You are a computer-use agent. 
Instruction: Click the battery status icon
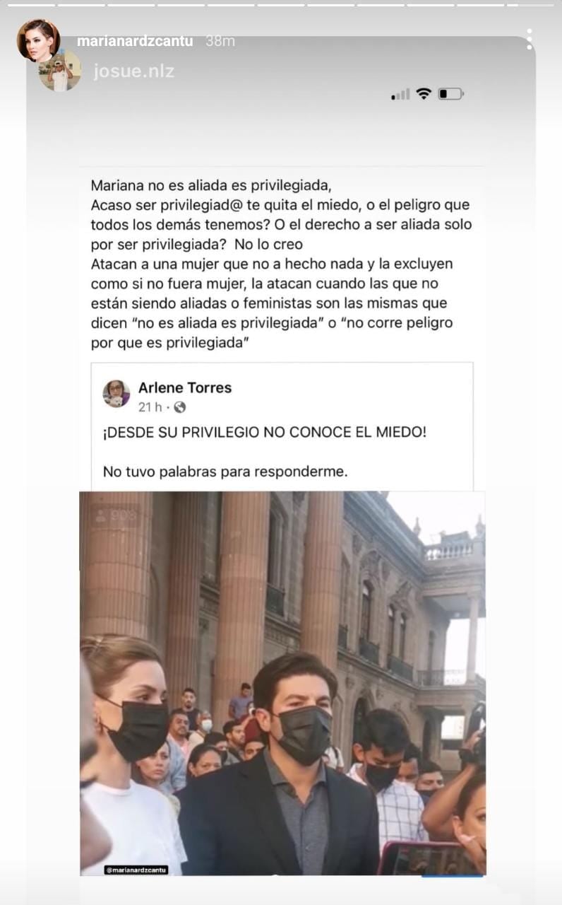(450, 93)
